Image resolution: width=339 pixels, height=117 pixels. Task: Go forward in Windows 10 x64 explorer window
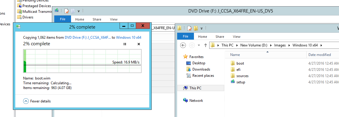(x=192, y=45)
